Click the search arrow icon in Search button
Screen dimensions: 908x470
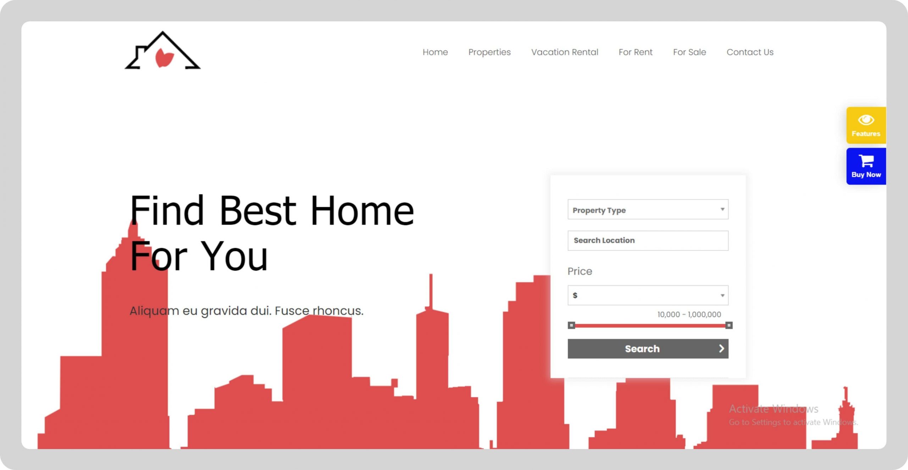click(x=720, y=348)
